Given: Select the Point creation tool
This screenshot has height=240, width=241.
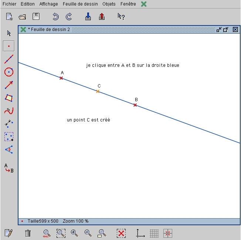Looking at the screenshot, I should click(9, 46).
